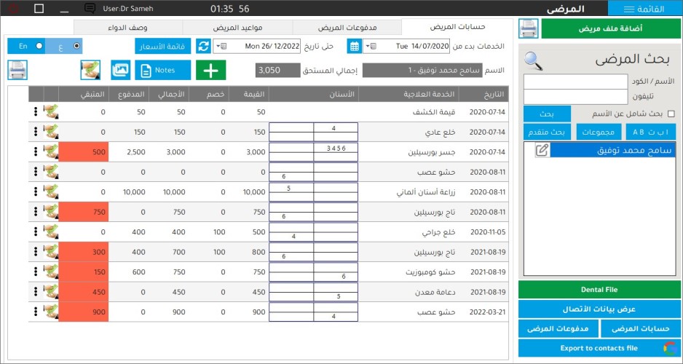Screen dimensions: 683x364
Task: Click the chat message icon in title bar
Action: [90, 9]
